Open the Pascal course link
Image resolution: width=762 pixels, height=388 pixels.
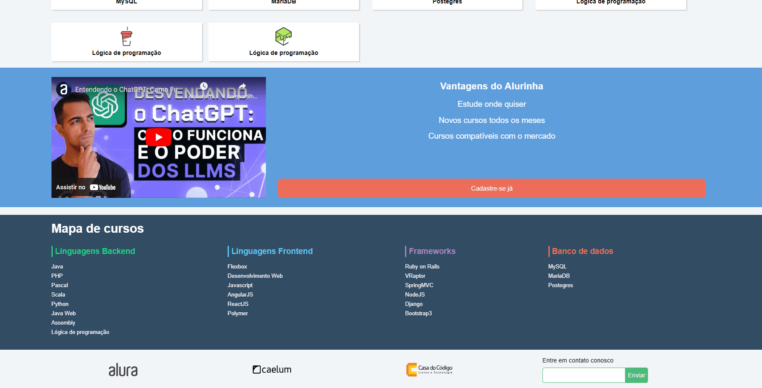60,285
